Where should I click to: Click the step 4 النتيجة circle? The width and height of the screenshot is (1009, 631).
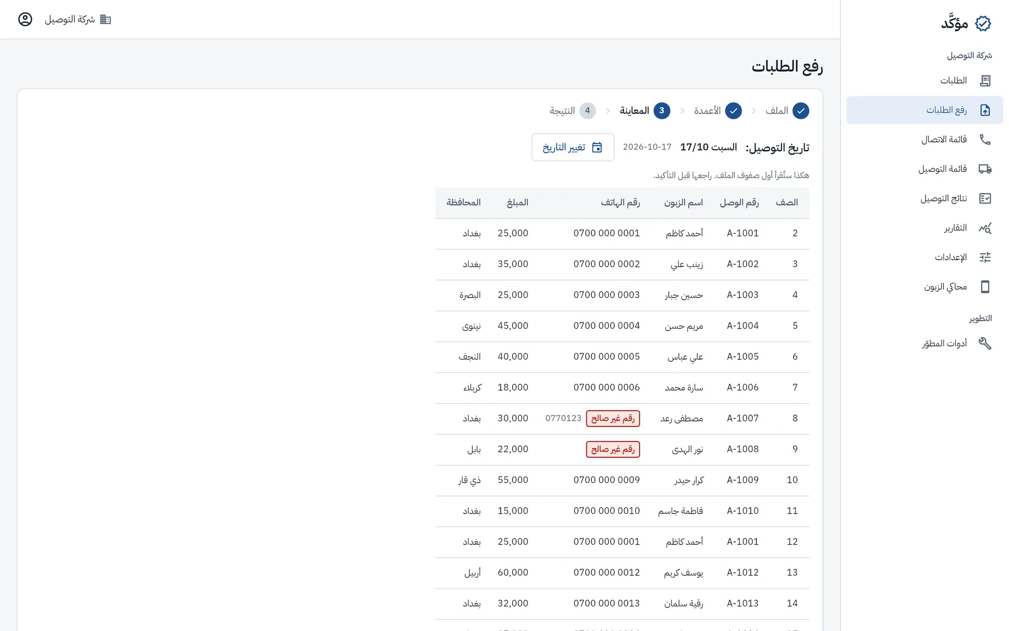click(587, 111)
